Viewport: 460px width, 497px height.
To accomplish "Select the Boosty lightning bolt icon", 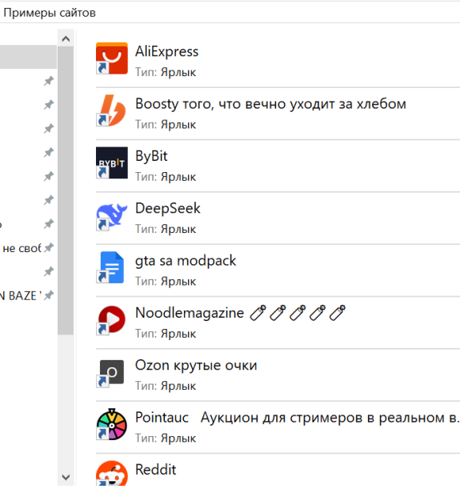I will tap(112, 110).
